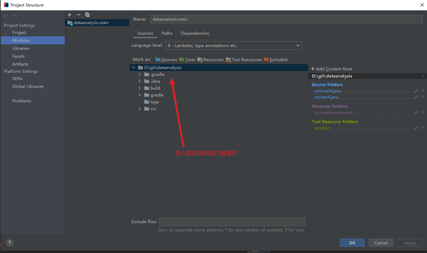Click src\main\resources folder link

333,113
